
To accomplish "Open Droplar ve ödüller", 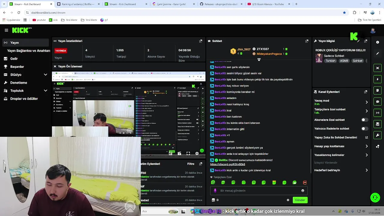I will (x=25, y=99).
